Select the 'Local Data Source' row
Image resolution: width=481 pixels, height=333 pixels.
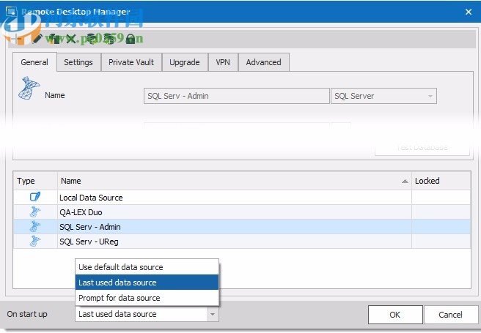(x=242, y=198)
